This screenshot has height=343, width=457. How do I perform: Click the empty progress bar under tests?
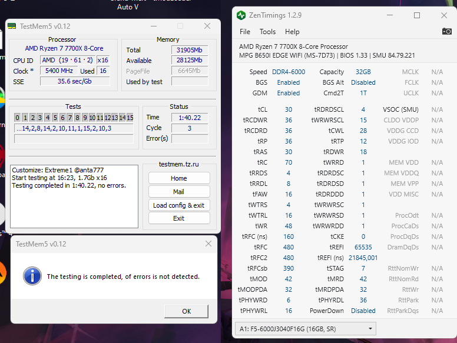74,139
